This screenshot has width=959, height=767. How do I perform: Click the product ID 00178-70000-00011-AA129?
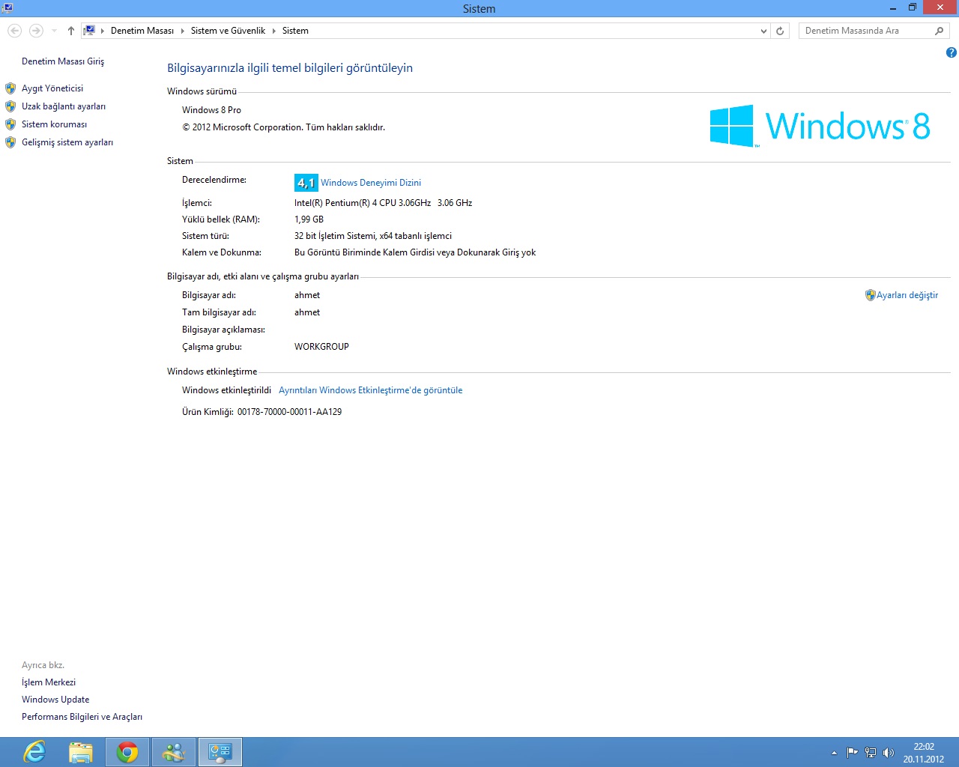click(x=289, y=412)
